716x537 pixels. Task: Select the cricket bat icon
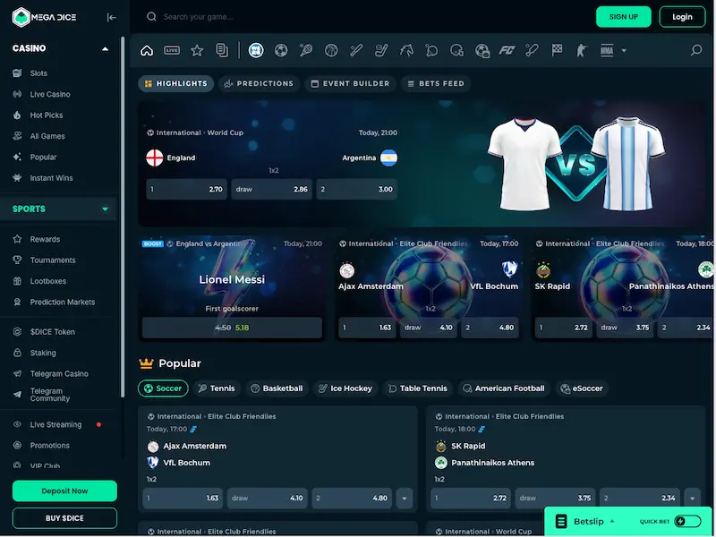(x=532, y=50)
